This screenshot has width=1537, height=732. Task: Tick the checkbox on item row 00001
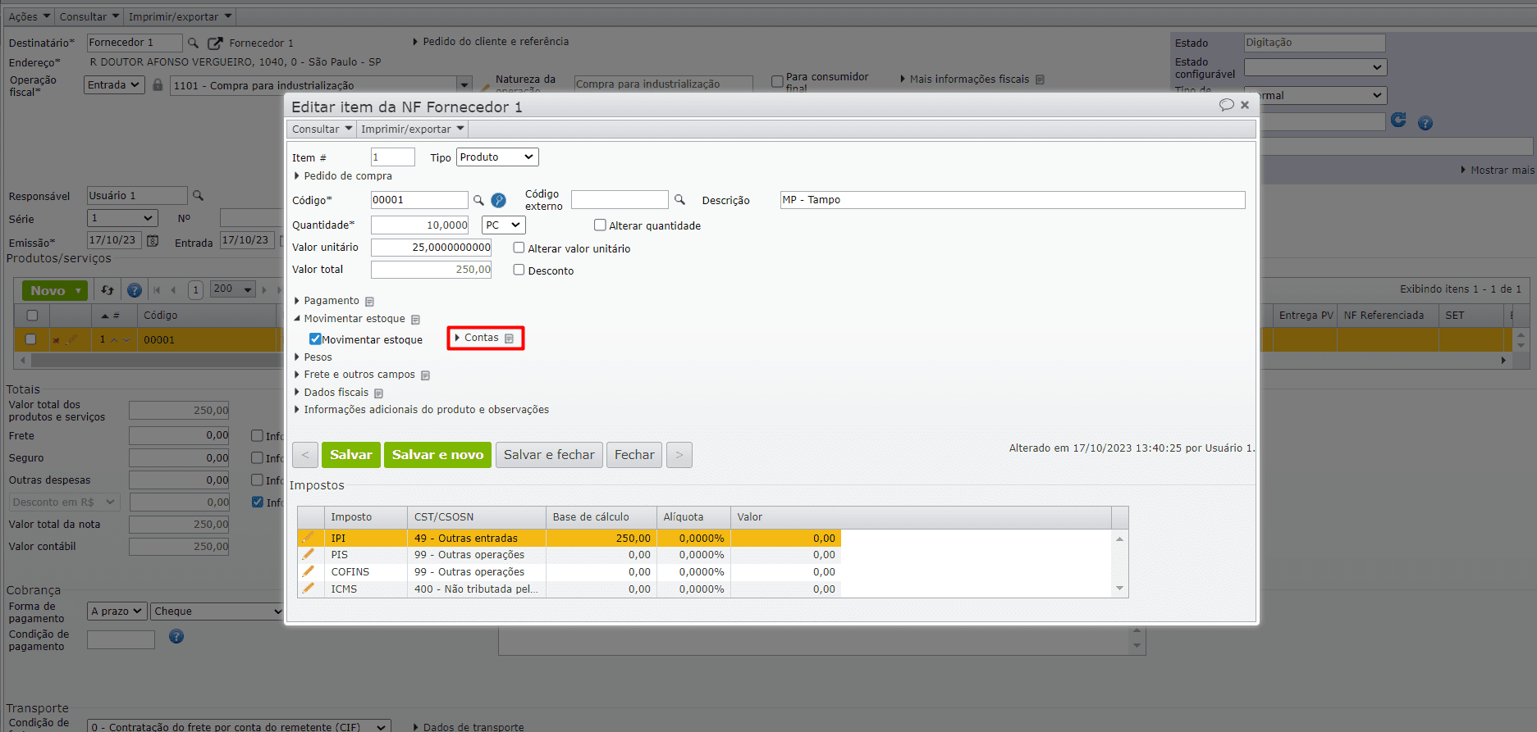(30, 339)
